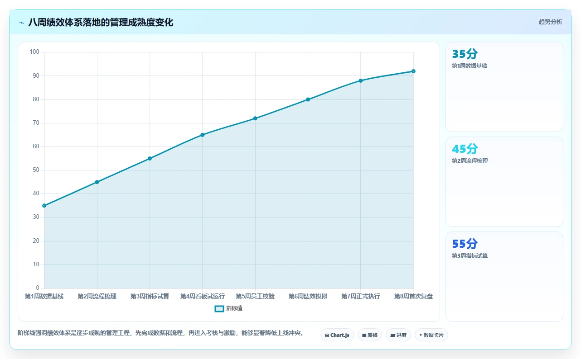Click data point for 第3周指标试算
This screenshot has height=359, width=581.
(150, 159)
